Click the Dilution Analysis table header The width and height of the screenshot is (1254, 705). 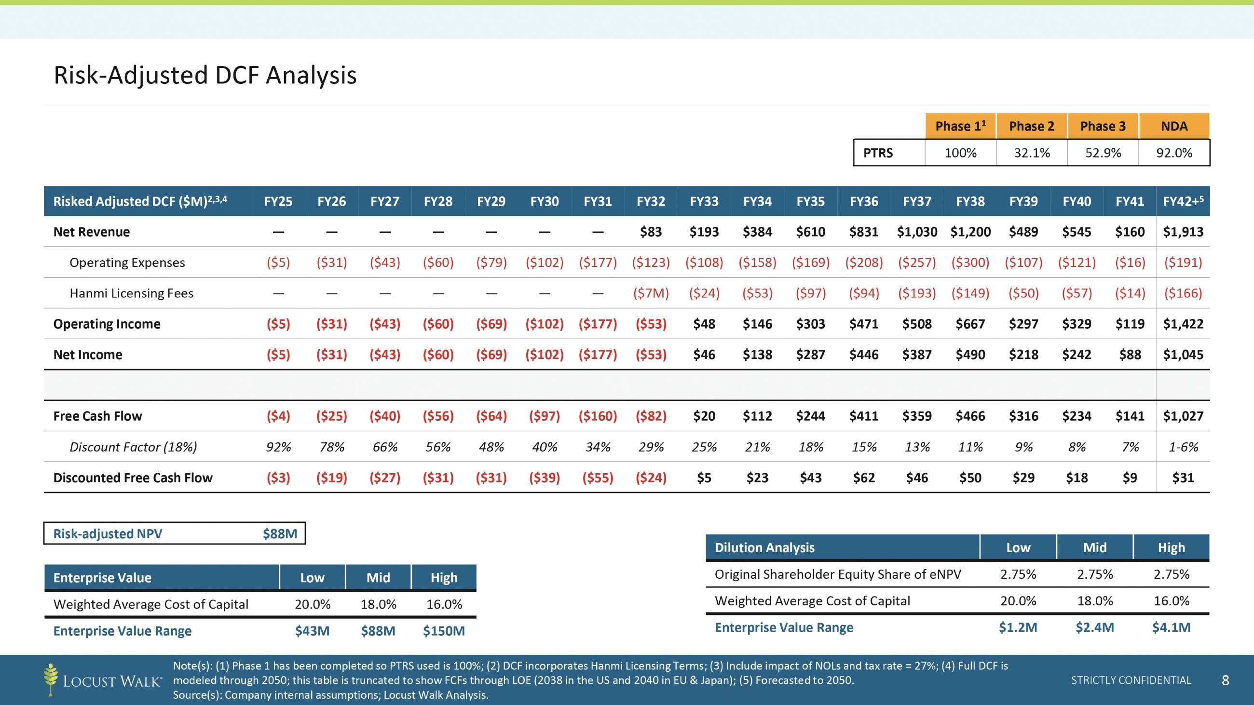764,547
